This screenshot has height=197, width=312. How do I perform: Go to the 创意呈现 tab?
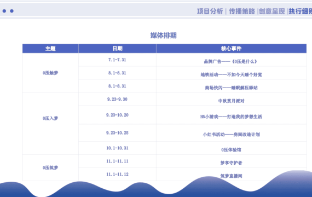[272, 11]
